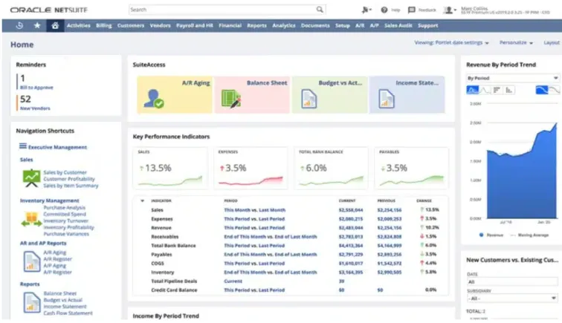Viewport: 562px width, 323px height.
Task: Open the Income Statement tile icon
Action: click(x=387, y=99)
